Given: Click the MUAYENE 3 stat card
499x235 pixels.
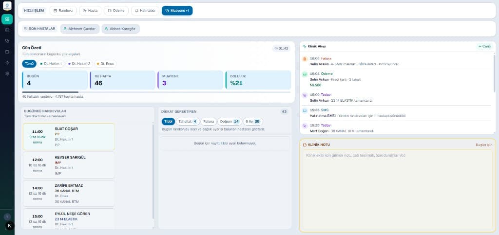Looking at the screenshot, I should click(191, 80).
